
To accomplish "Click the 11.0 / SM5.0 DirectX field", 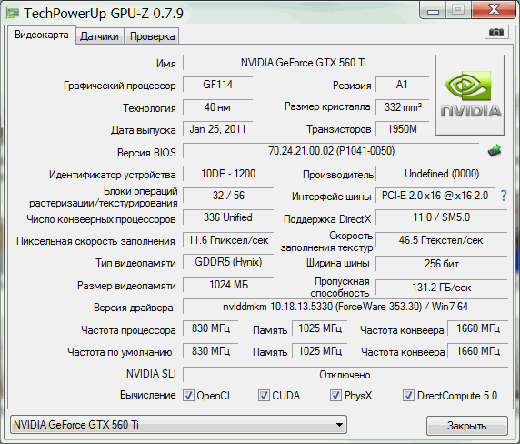I will click(442, 217).
